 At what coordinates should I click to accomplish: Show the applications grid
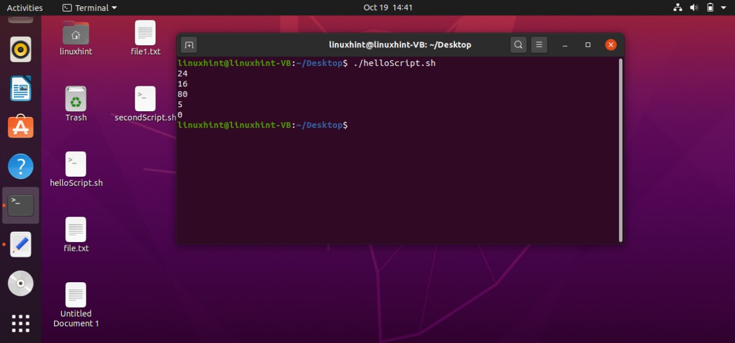[x=21, y=323]
